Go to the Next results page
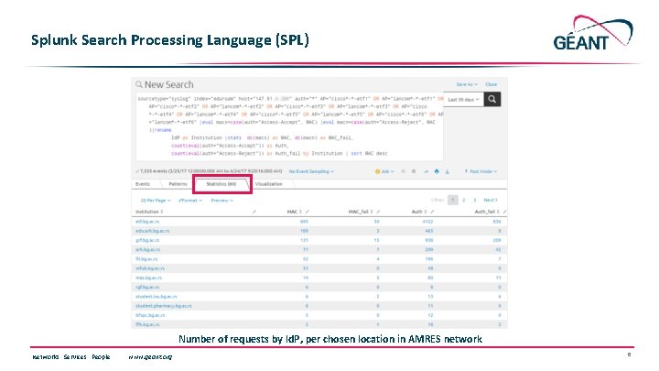The height and width of the screenshot is (371, 659). pos(491,201)
